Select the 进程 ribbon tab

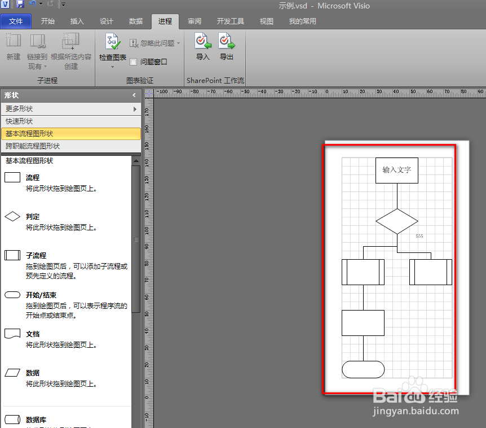pyautogui.click(x=165, y=21)
